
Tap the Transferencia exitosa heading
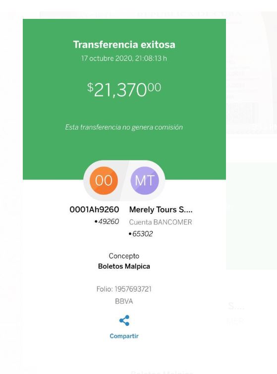[x=124, y=45]
